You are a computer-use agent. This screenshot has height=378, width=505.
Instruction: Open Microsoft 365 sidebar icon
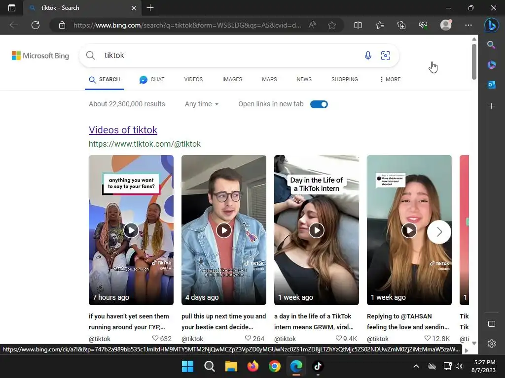(491, 65)
